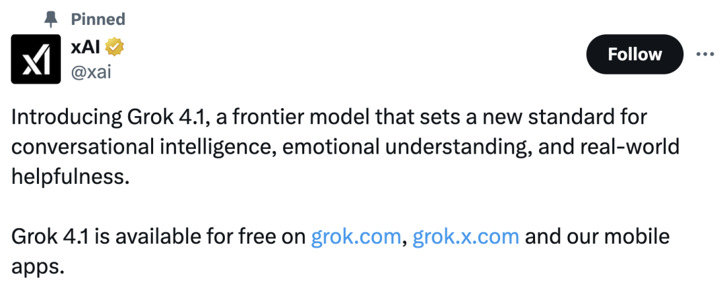
Task: Click the gold verified badge beside xAI
Action: tap(115, 48)
